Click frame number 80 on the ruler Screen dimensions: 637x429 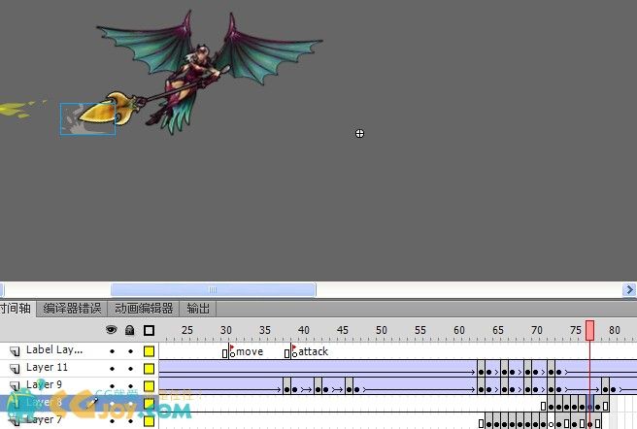click(615, 330)
